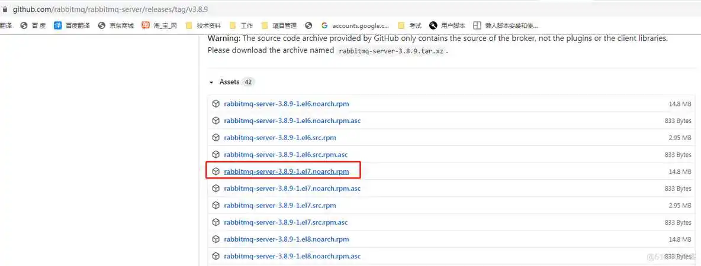
Task: Open the 工作 bookmark folder
Action: click(x=241, y=25)
